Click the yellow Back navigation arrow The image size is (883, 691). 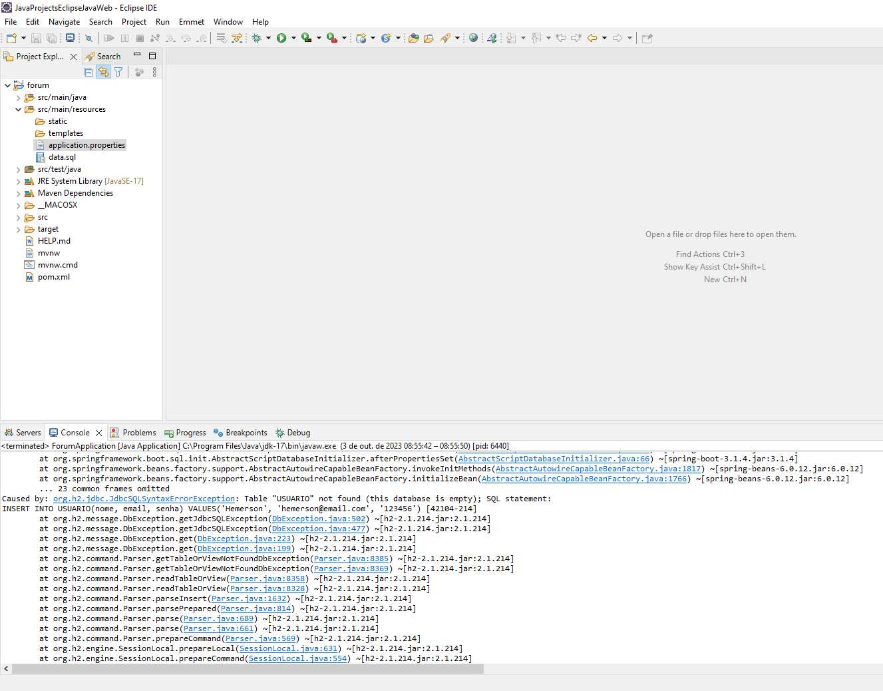(592, 38)
